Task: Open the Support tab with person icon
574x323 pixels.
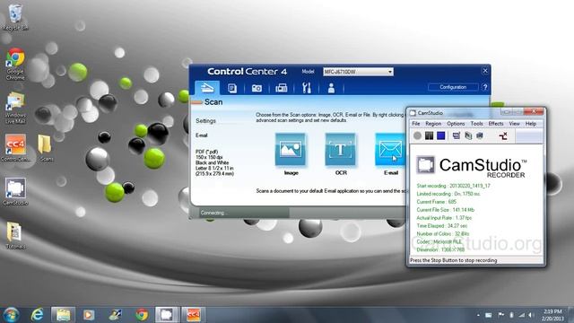Action: click(331, 88)
